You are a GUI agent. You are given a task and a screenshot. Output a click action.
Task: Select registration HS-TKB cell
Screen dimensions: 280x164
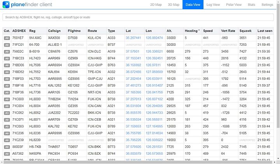pos(37,147)
